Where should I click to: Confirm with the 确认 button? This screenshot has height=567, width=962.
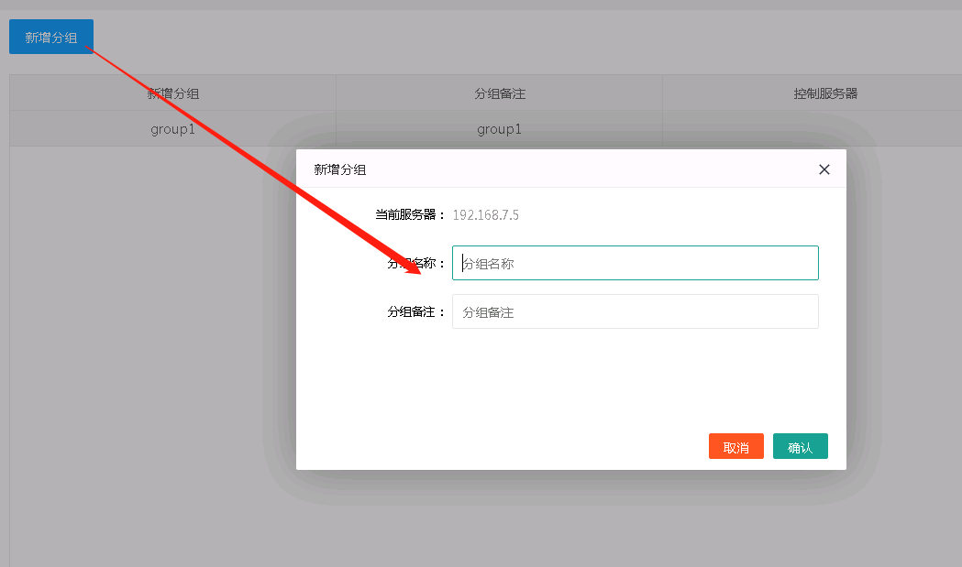(x=800, y=446)
